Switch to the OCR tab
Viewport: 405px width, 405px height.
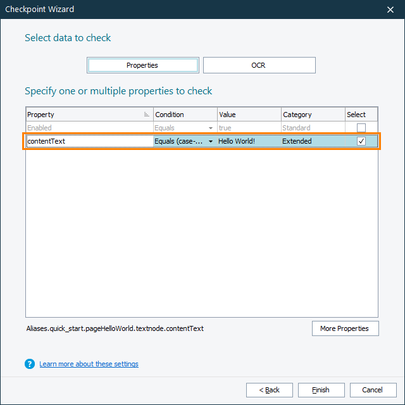[259, 65]
